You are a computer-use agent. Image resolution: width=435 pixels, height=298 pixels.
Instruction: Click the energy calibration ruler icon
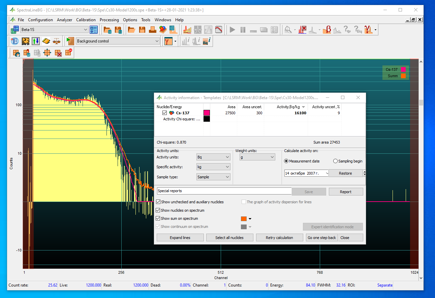(x=187, y=30)
